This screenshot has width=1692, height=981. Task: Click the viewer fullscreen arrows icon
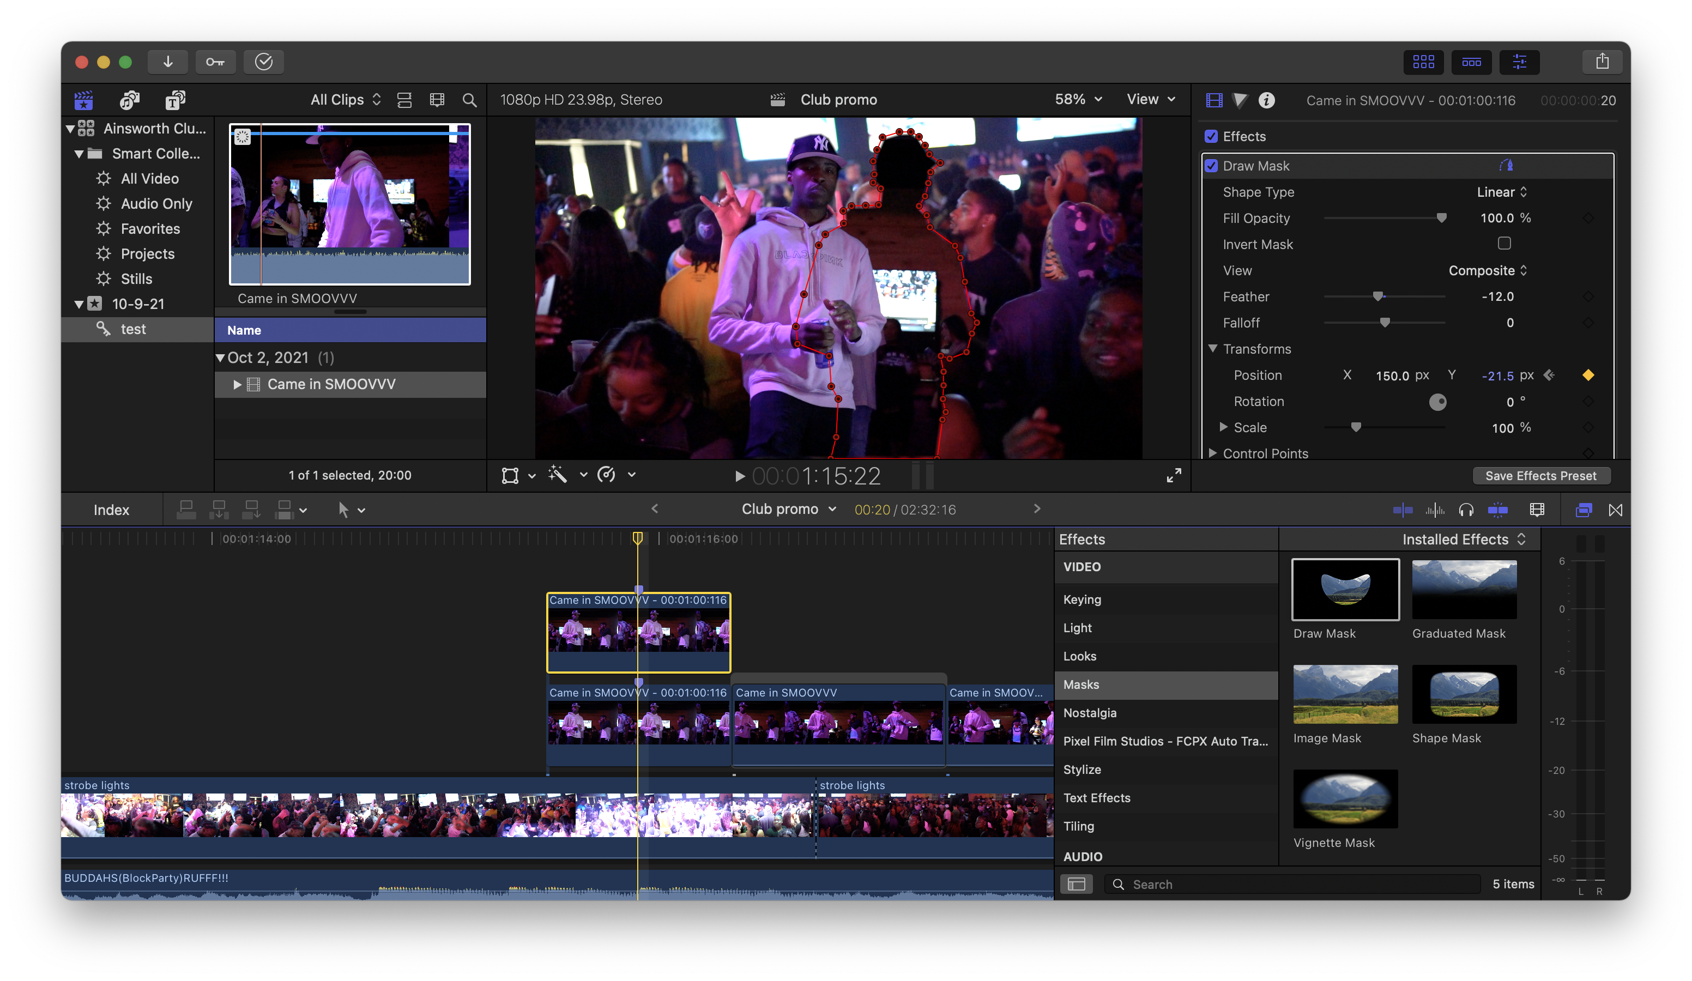coord(1174,475)
